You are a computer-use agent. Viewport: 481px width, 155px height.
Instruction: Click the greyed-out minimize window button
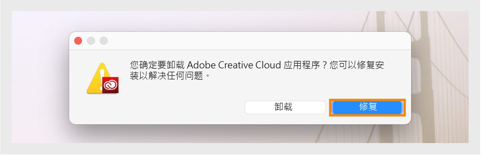pos(91,41)
